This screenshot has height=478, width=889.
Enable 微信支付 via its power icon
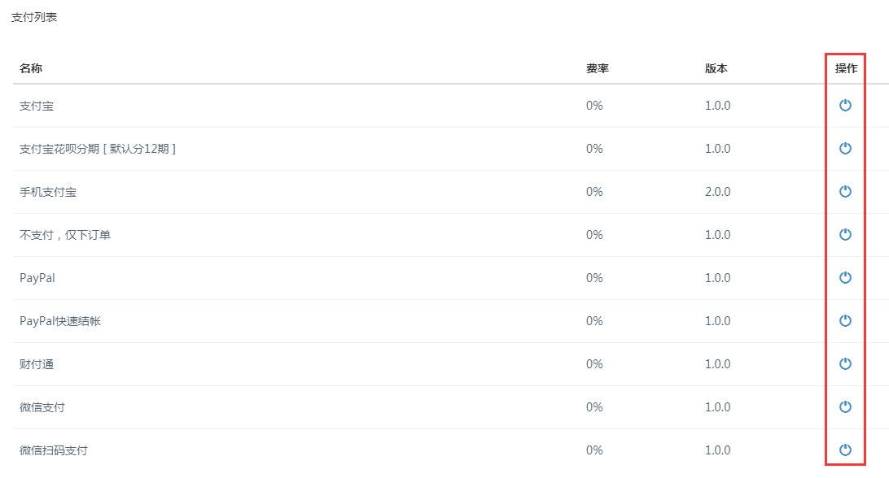tap(845, 406)
